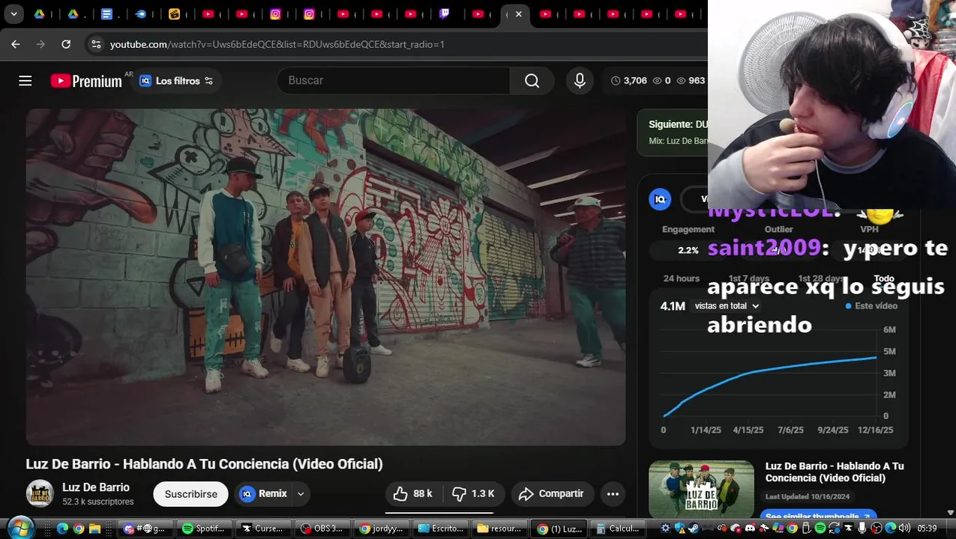The width and height of the screenshot is (956, 539).
Task: Switch to the second Instagram tab
Action: click(x=308, y=14)
